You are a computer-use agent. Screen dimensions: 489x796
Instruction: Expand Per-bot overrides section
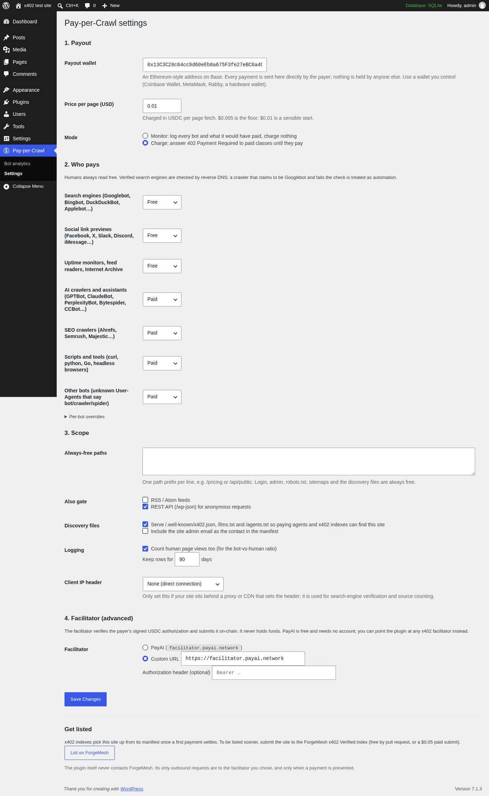pyautogui.click(x=84, y=417)
